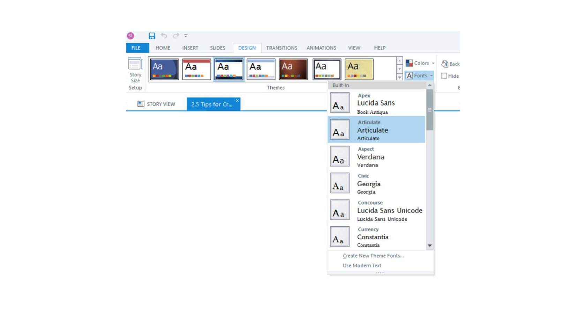Toggle the Hide background graphics checkbox
The height and width of the screenshot is (319, 586).
[x=444, y=76]
